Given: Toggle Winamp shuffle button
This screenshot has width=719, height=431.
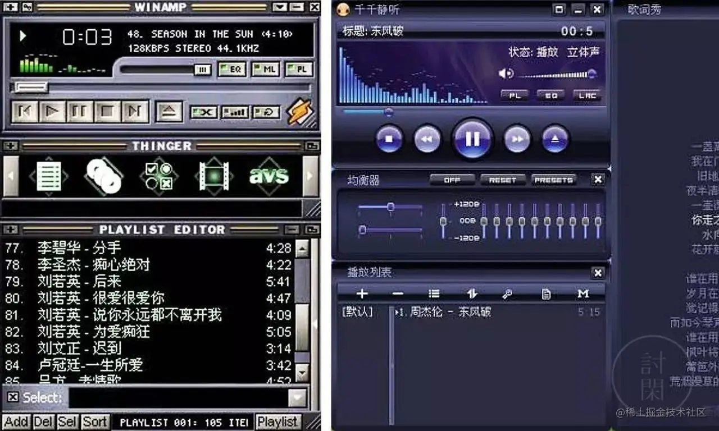Looking at the screenshot, I should [x=204, y=112].
